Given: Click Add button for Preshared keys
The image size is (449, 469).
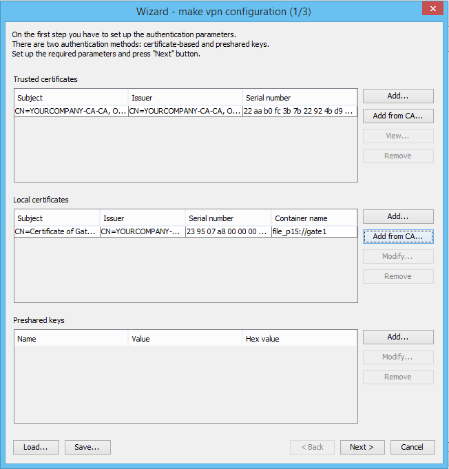Looking at the screenshot, I should [x=398, y=337].
